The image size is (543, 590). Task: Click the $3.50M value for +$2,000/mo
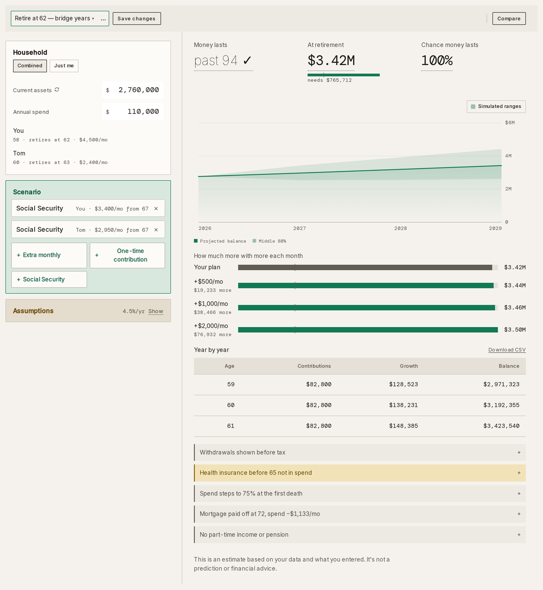pos(515,330)
